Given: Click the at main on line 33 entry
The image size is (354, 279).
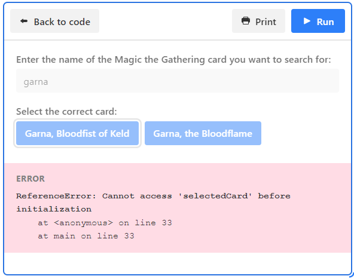Looking at the screenshot, I should [86, 236].
